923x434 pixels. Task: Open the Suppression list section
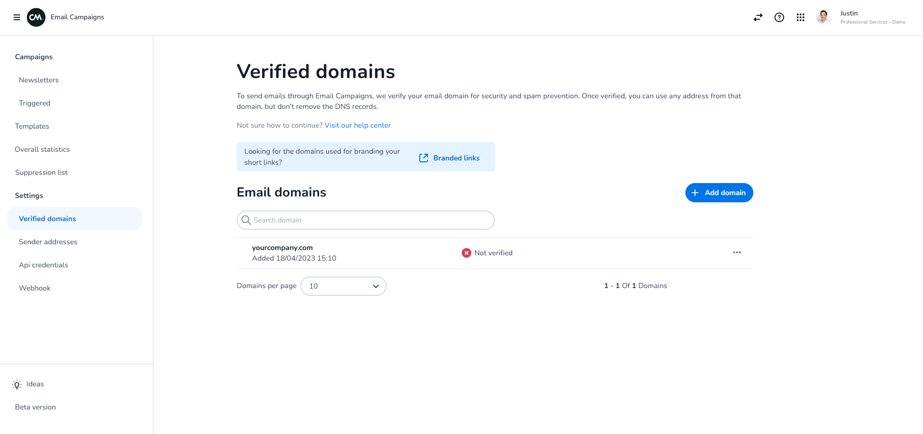41,172
